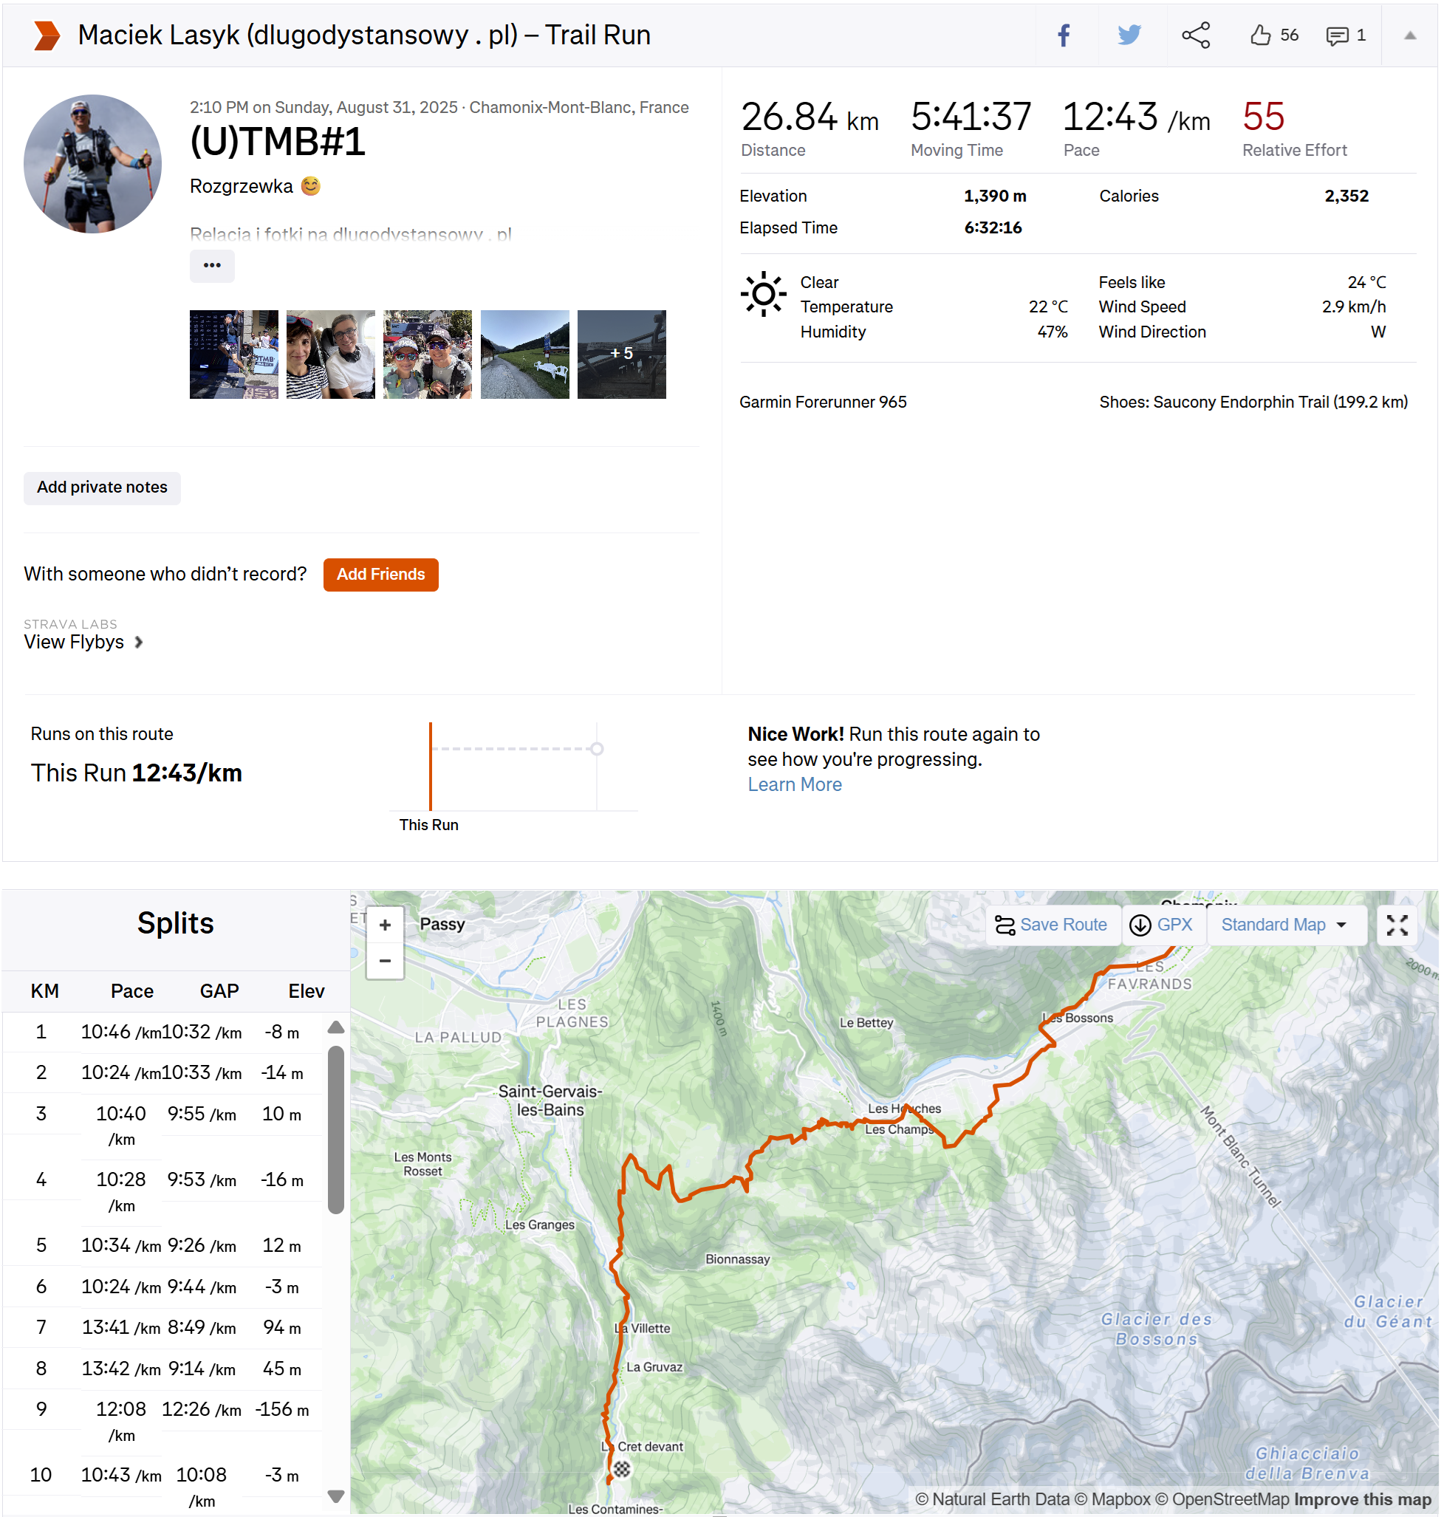The height and width of the screenshot is (1517, 1441).
Task: Give kudos with the thumbs-up icon
Action: pyautogui.click(x=1261, y=35)
